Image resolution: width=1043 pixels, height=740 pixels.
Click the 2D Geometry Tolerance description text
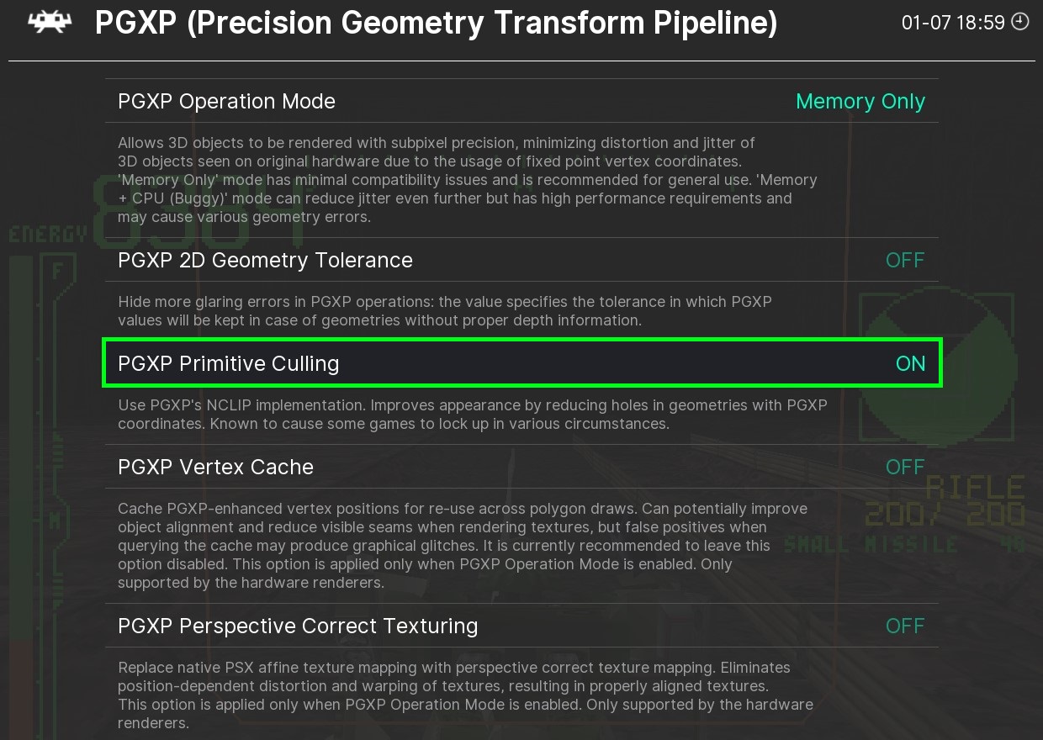point(444,311)
